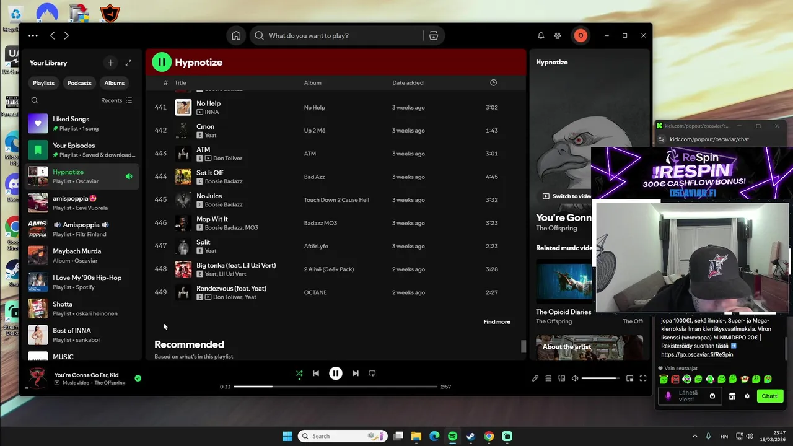Click the Find more link
793x446 pixels.
tap(497, 322)
